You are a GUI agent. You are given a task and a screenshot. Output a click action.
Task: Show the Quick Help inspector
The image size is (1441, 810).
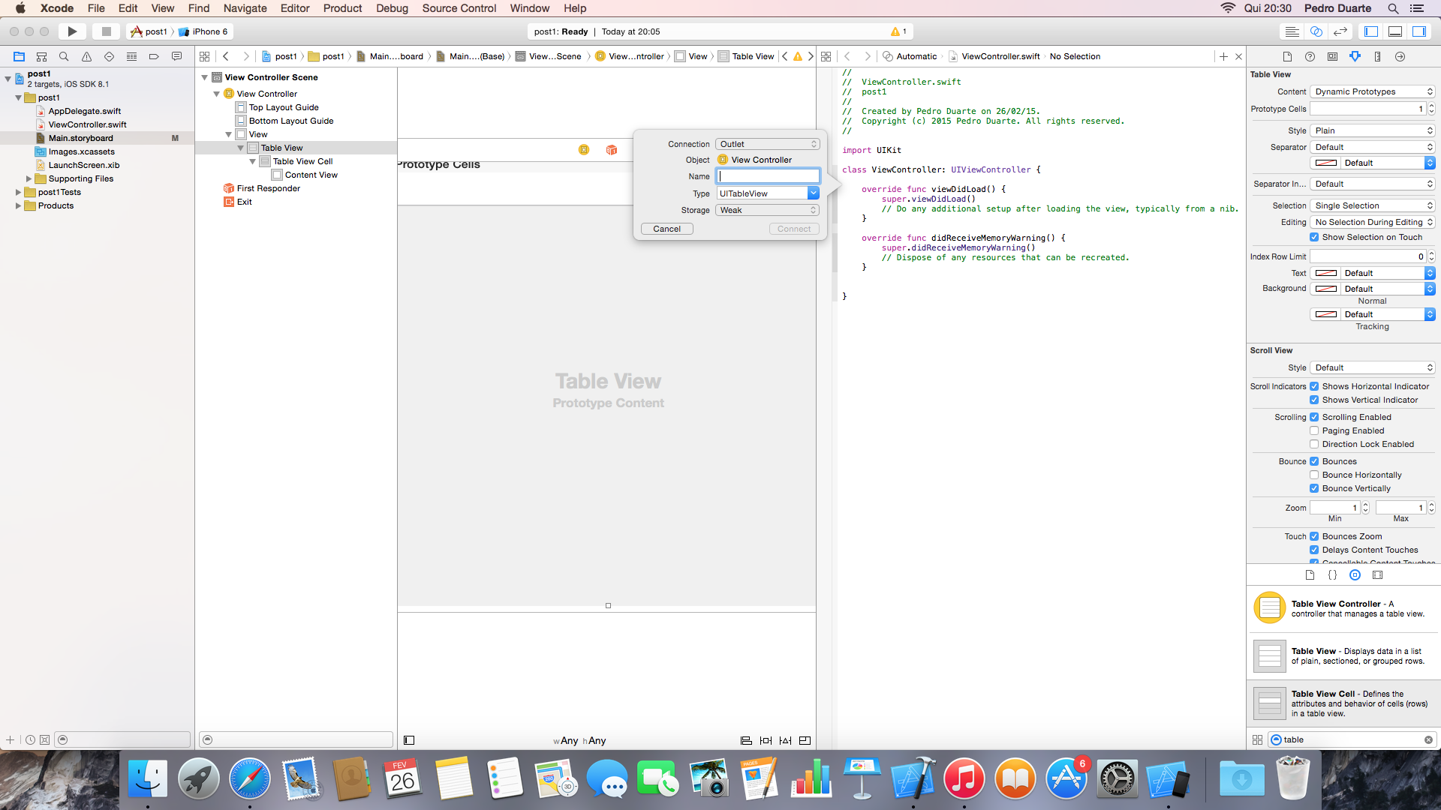tap(1310, 56)
